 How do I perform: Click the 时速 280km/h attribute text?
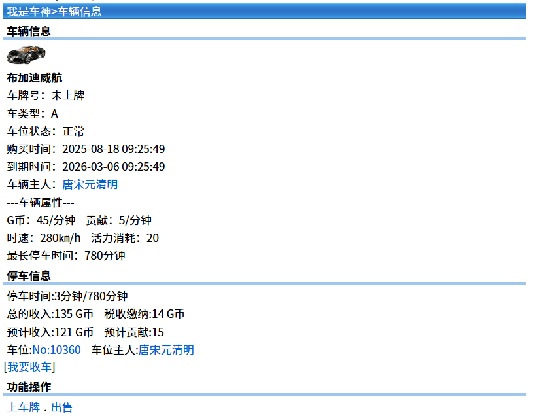(x=44, y=238)
